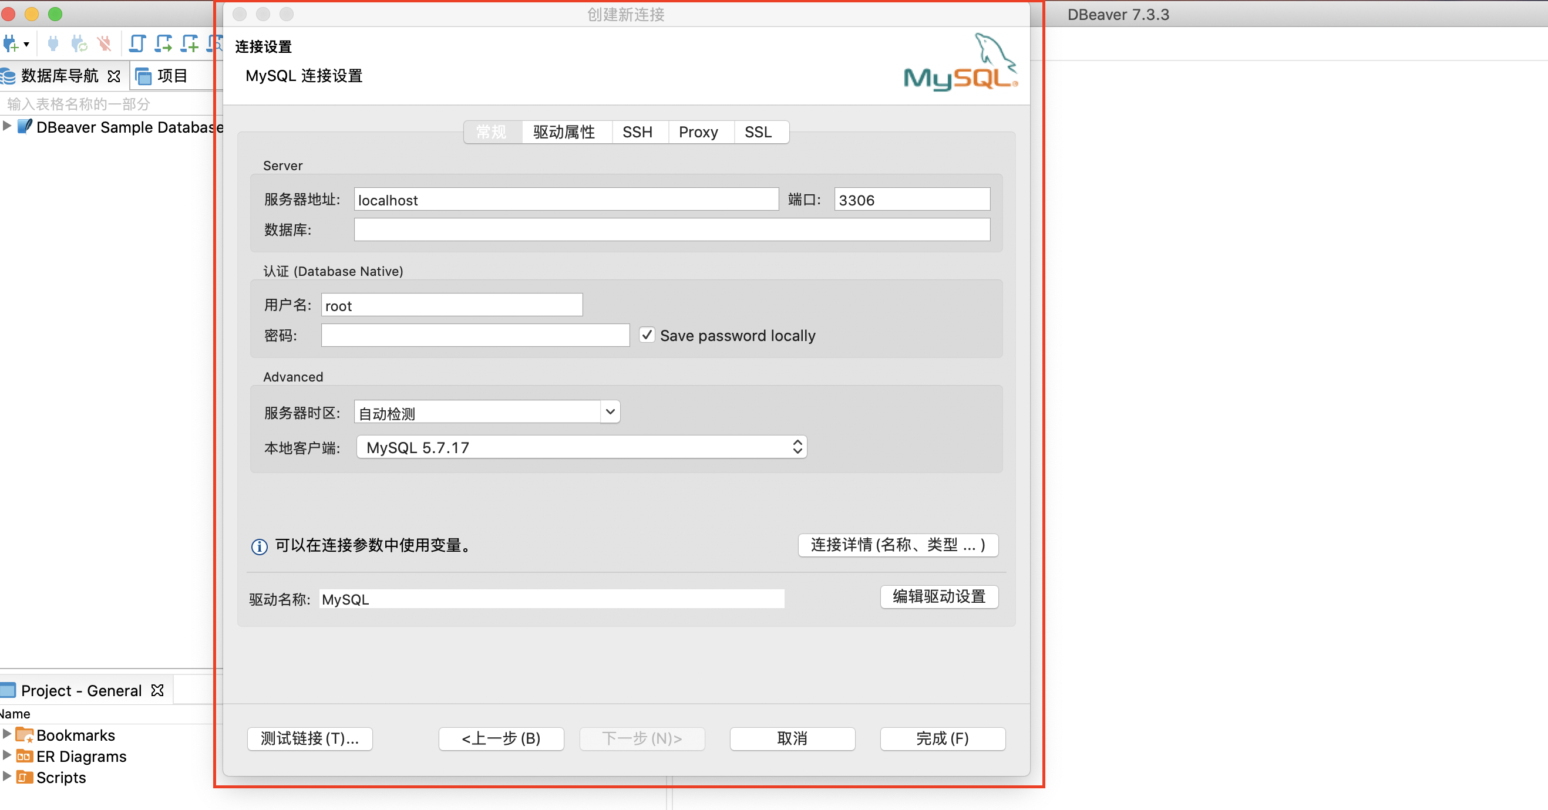Click the MySQL dolphin logo
The height and width of the screenshot is (810, 1548).
(x=961, y=62)
